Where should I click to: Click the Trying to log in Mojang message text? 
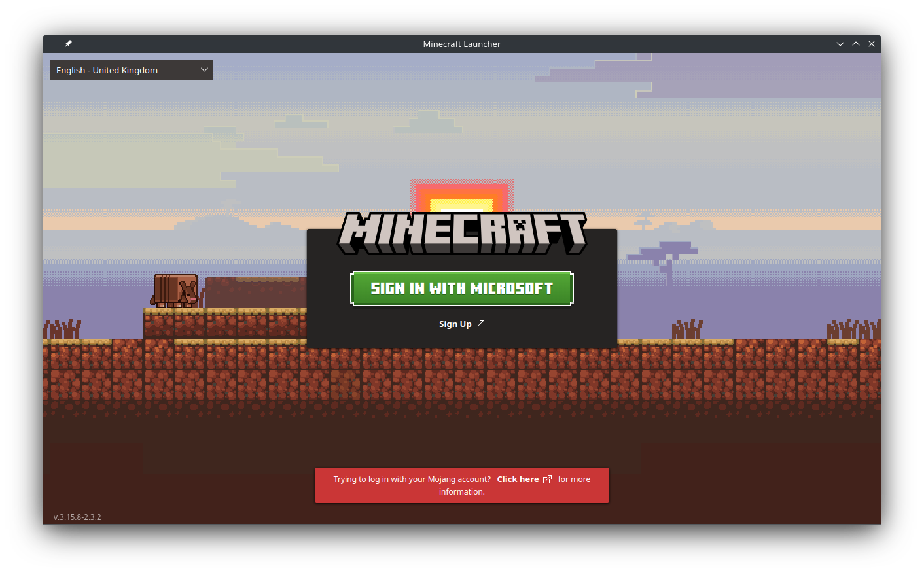pyautogui.click(x=412, y=479)
